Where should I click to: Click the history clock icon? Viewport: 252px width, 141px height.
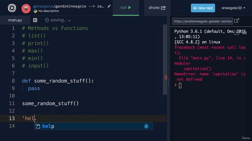47,20
